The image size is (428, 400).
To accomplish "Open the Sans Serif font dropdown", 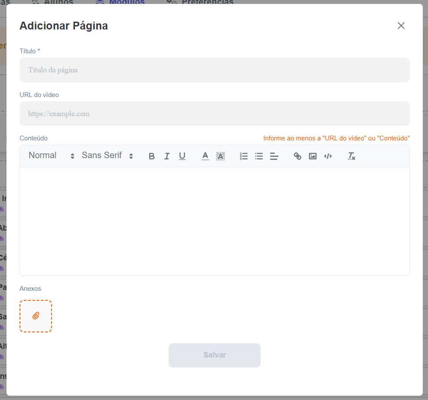I will 108,156.
